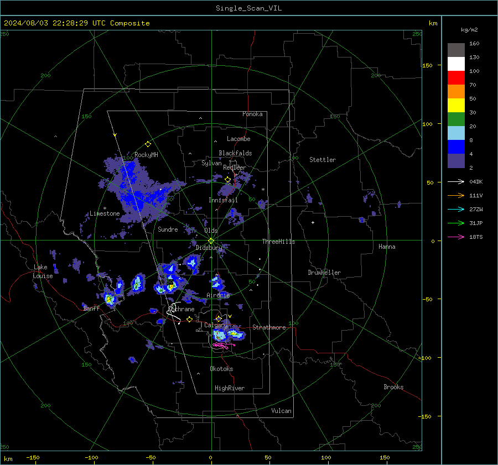The image size is (498, 465).
Task: Click the HighRiver town label
Action: tap(230, 388)
